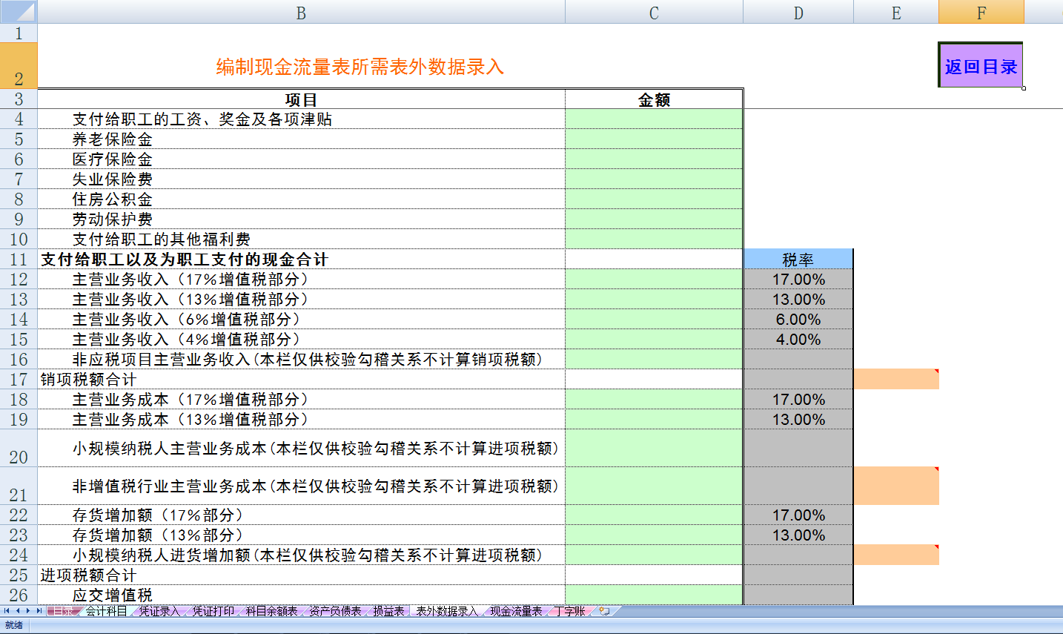
Task: Switch to the 损益表 sheet tab
Action: (x=388, y=611)
